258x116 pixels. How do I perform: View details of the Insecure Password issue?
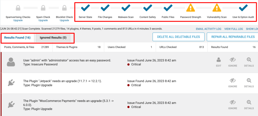pos(249,62)
